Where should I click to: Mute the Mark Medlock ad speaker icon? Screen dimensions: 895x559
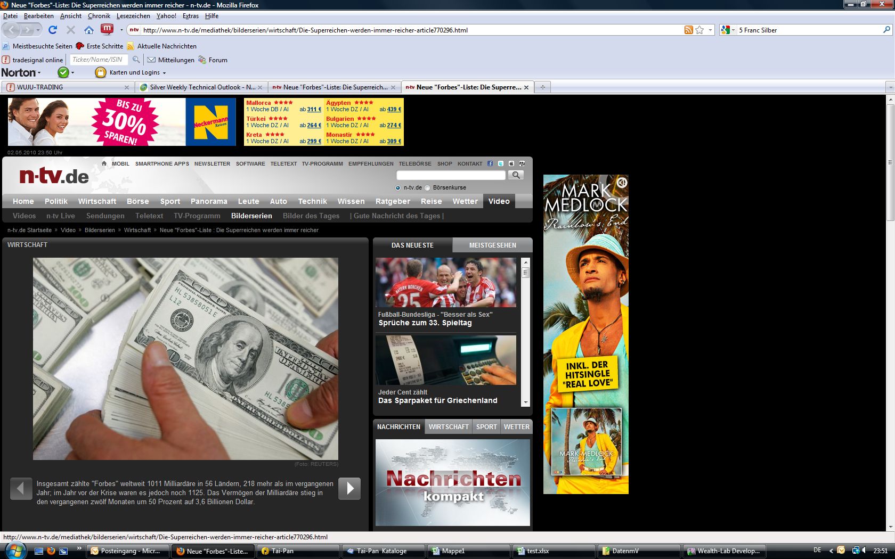click(621, 183)
